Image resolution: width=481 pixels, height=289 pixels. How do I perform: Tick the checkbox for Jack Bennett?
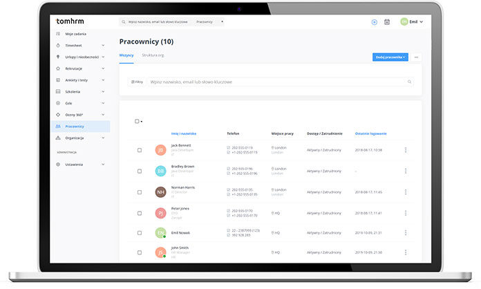pos(140,150)
